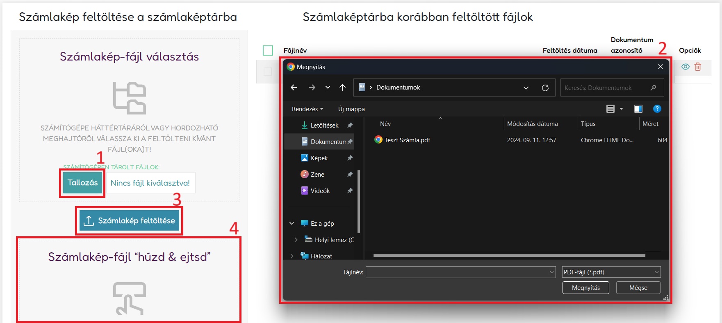Screen dimensions: 722x323
Task: Click the Megnyitás button in file dialog
Action: (585, 288)
